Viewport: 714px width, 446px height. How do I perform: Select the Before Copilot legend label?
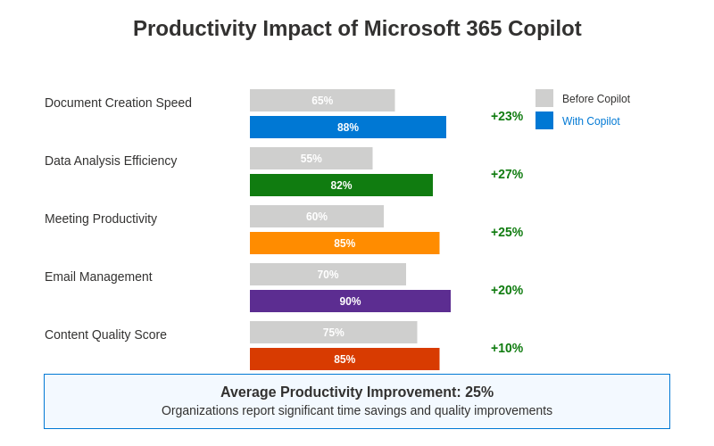click(596, 99)
